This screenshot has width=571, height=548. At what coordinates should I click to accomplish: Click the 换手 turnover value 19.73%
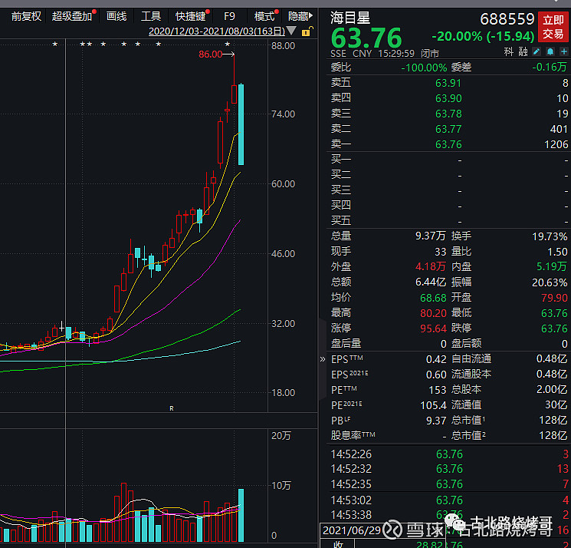(x=550, y=236)
